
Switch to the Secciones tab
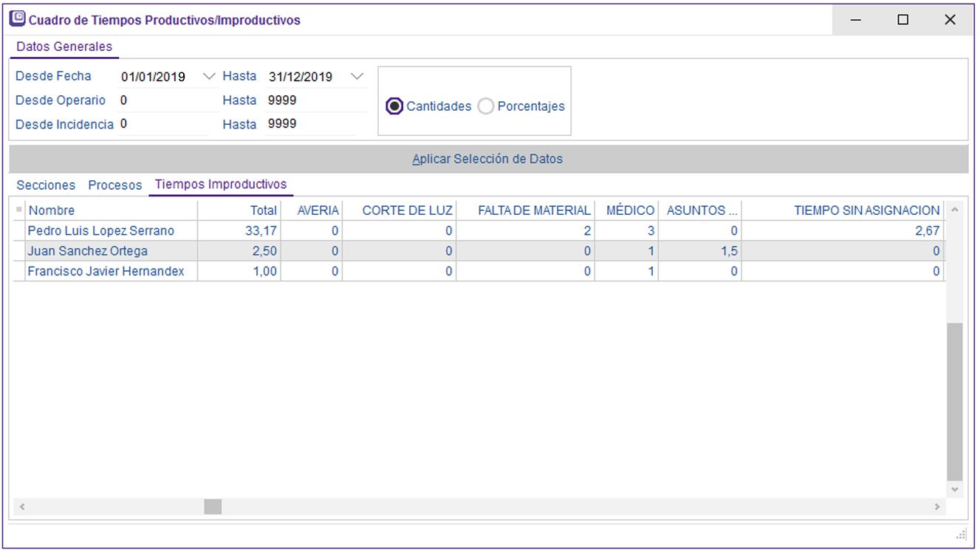click(46, 185)
